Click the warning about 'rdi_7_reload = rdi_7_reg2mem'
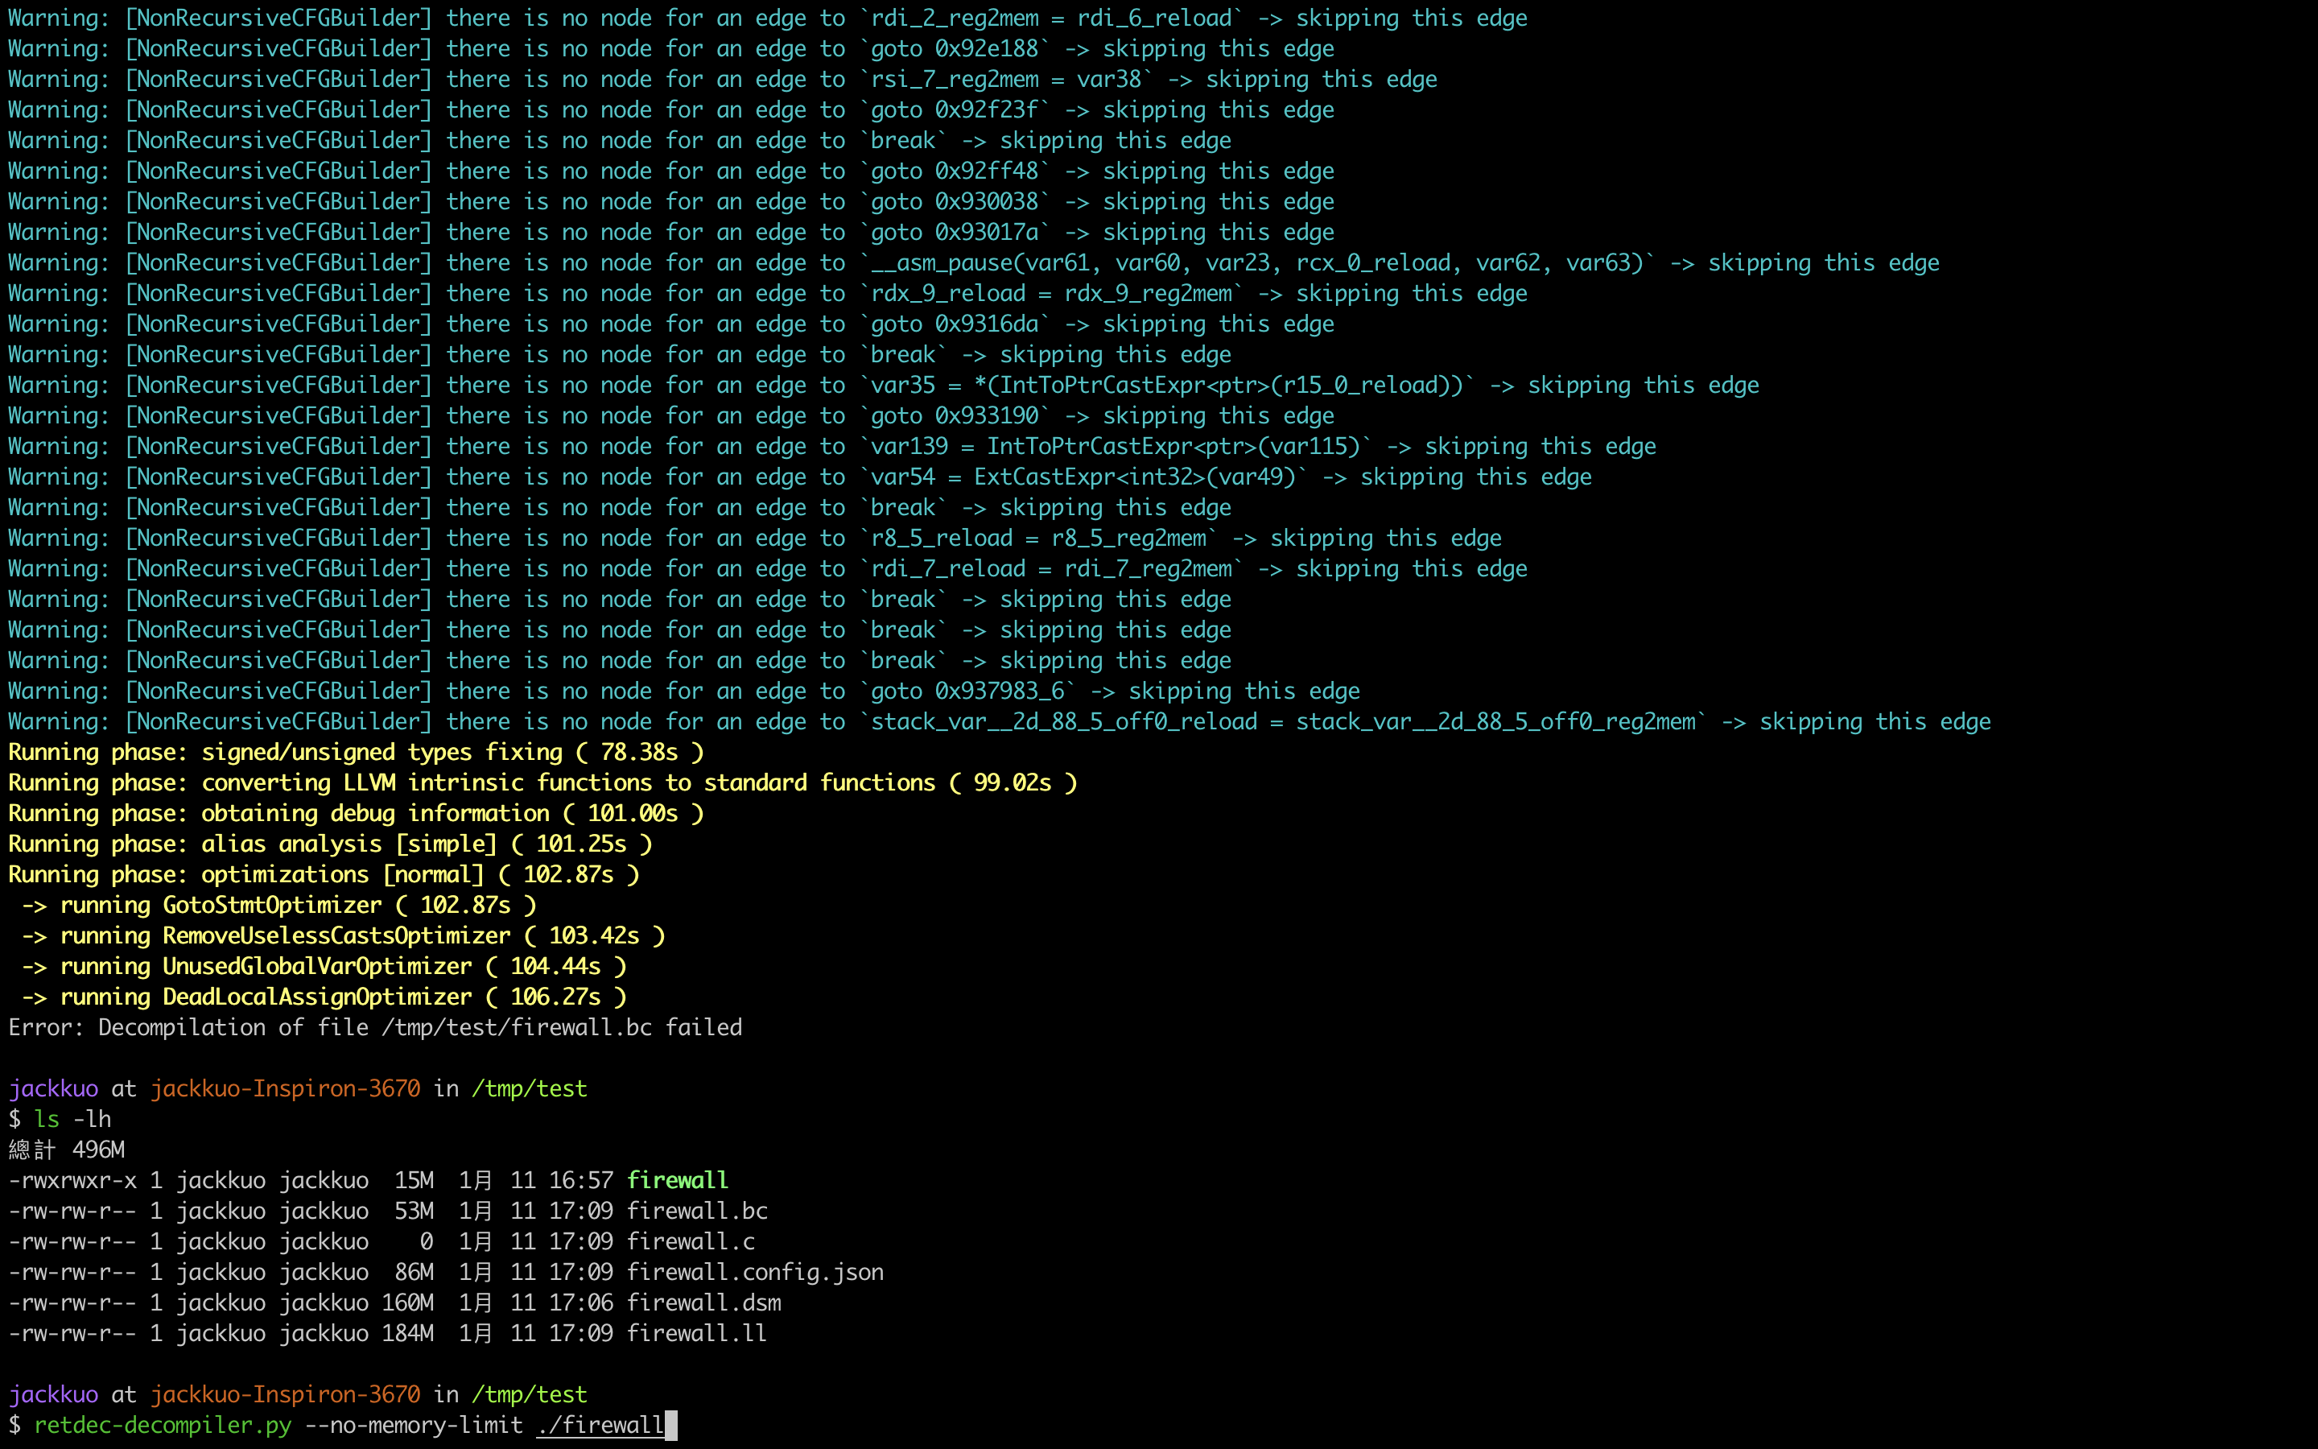 767,569
